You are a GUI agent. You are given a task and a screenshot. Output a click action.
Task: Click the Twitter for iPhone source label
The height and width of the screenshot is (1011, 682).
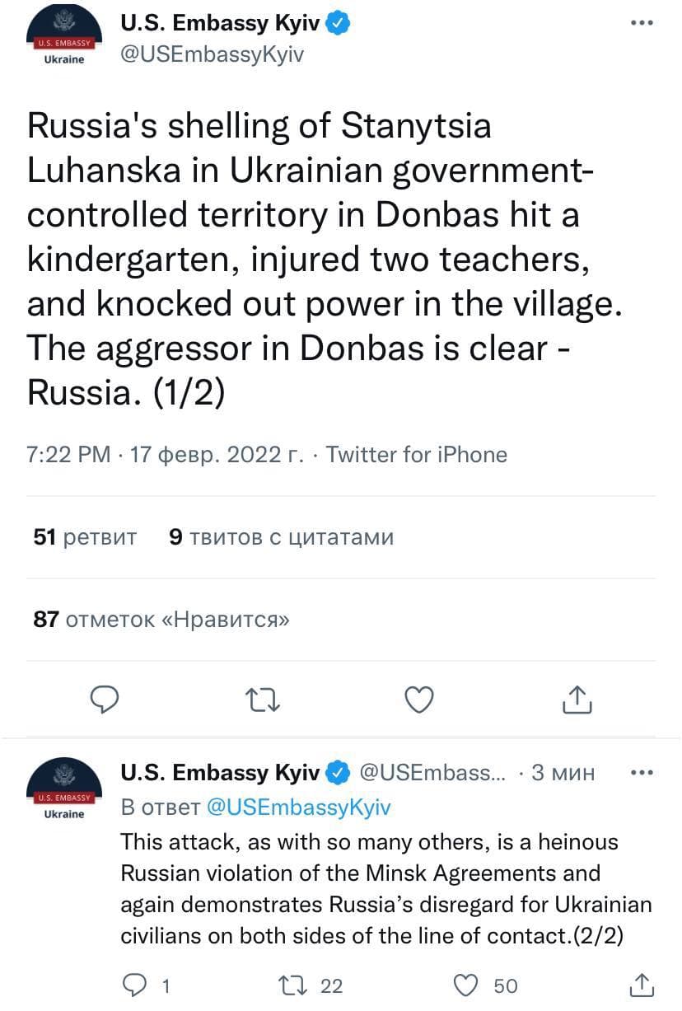pos(417,454)
